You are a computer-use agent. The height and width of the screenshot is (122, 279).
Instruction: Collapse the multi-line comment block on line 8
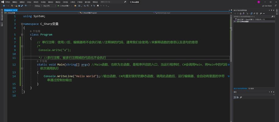point(22,46)
